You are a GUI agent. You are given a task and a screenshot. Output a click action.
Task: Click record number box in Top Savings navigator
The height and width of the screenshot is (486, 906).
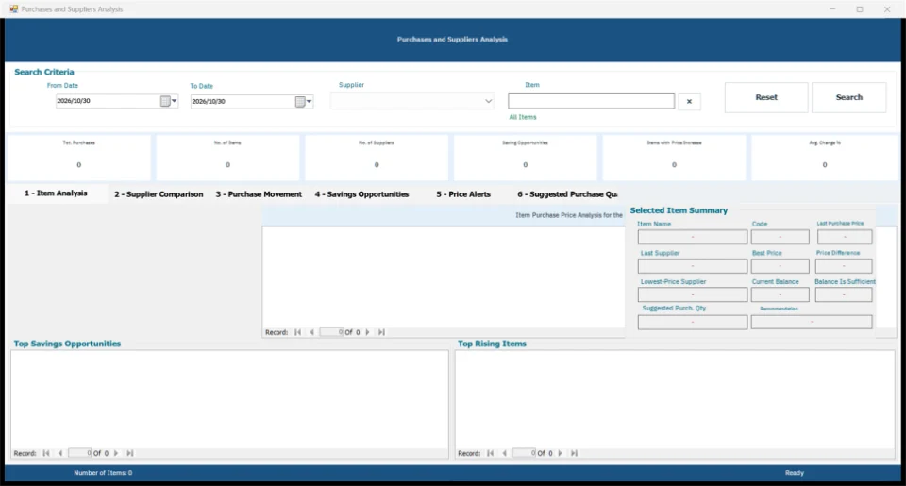point(79,453)
